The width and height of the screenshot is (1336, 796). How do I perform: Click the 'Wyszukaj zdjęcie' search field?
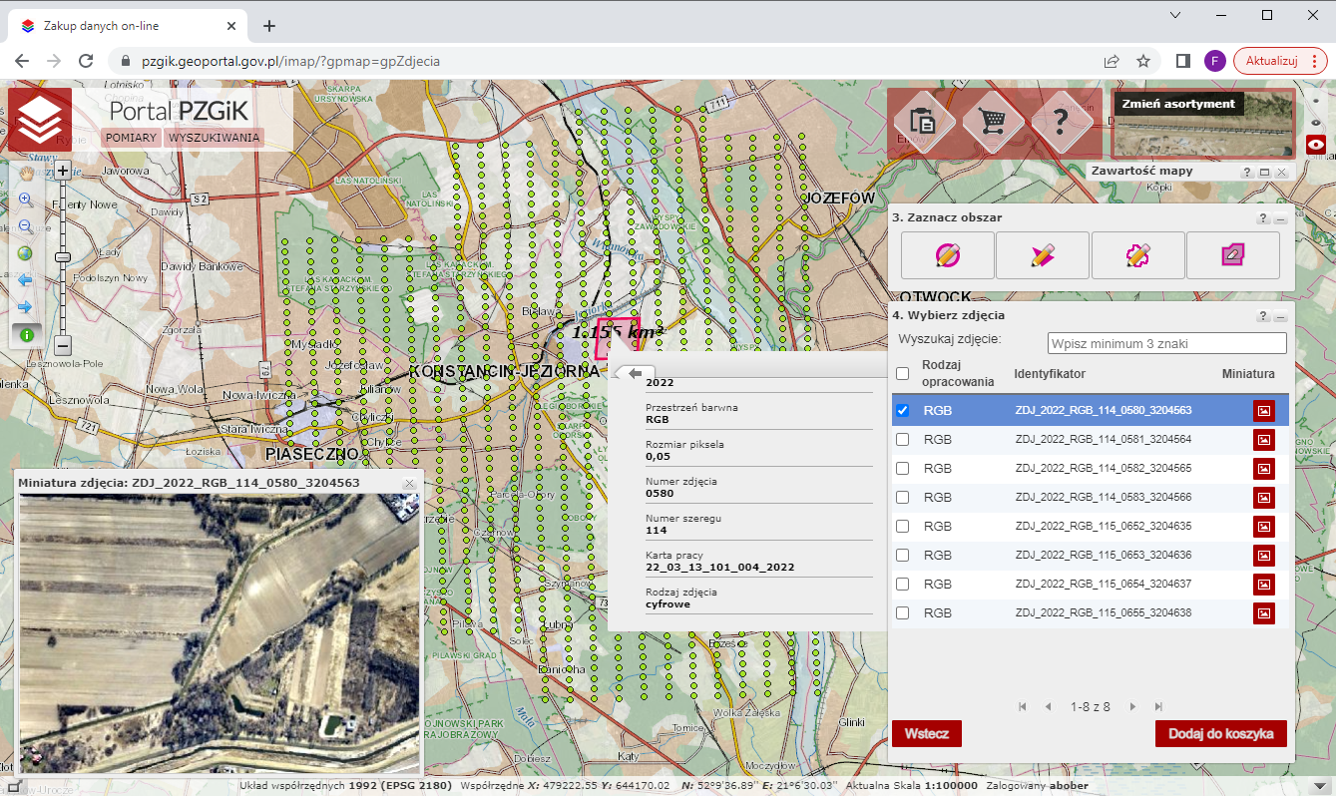[1166, 343]
